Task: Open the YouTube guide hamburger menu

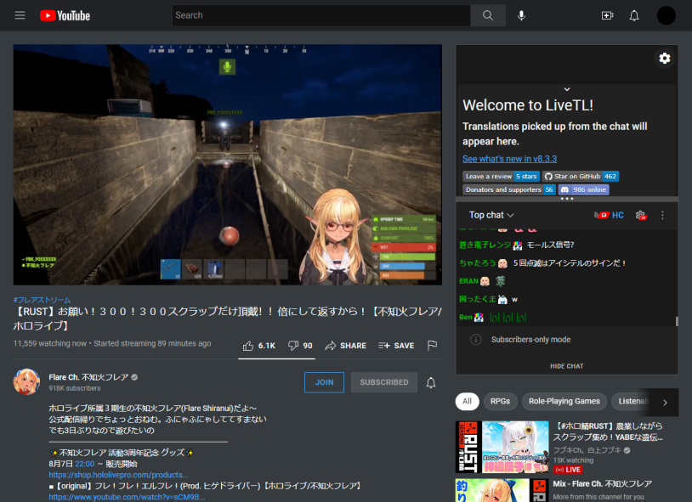Action: 20,14
